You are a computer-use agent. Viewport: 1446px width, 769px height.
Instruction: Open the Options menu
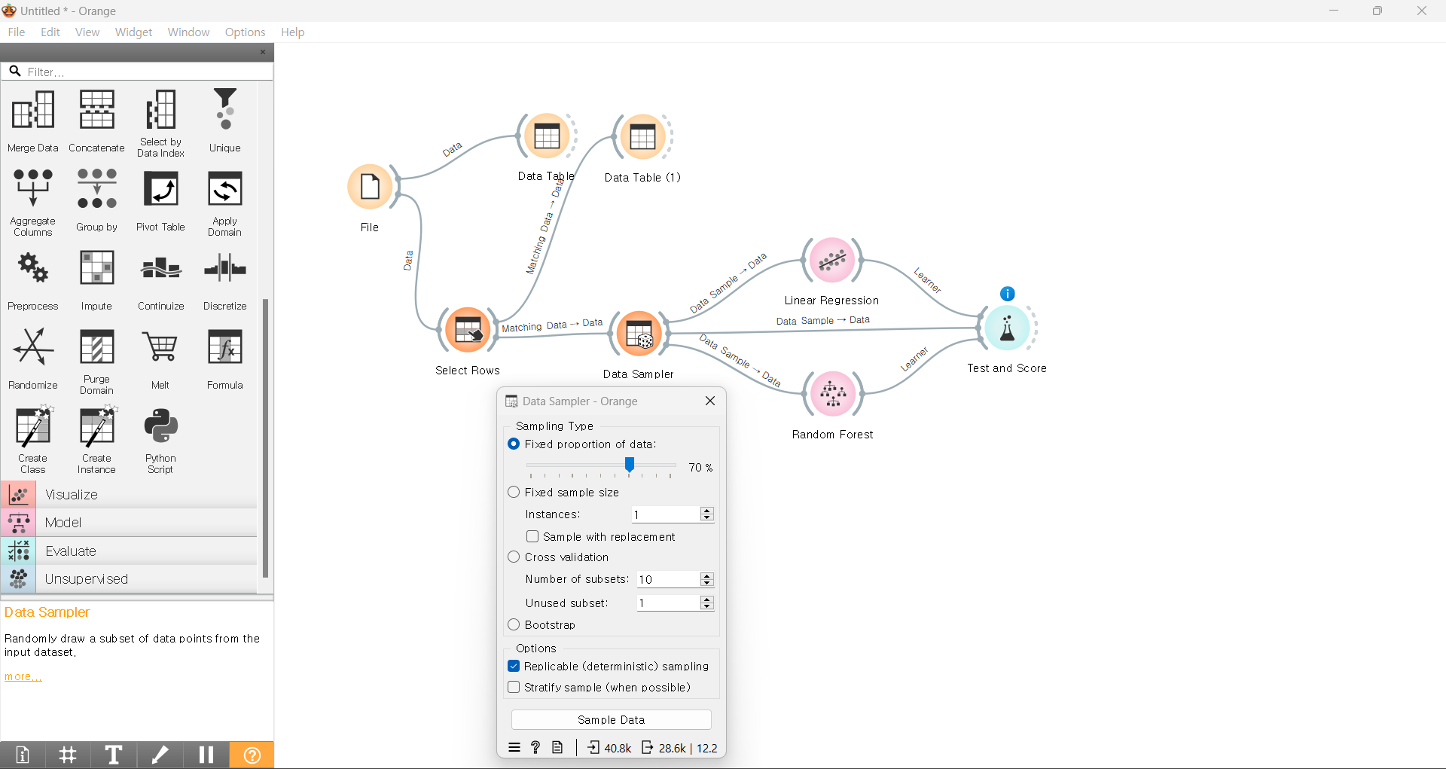click(245, 32)
